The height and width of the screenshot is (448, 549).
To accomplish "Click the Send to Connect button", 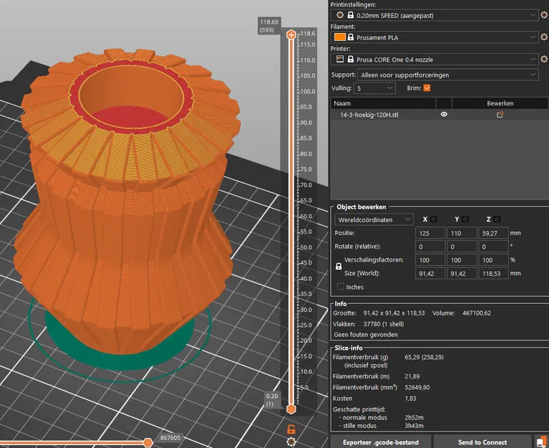I will pos(482,442).
